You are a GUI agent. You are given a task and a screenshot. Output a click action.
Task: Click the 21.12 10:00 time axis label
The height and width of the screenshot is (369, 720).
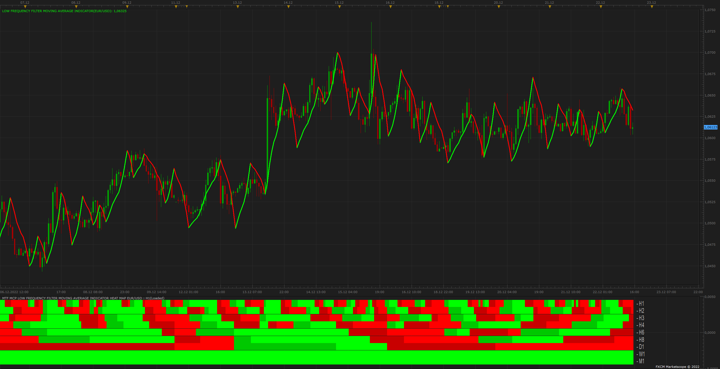571,292
